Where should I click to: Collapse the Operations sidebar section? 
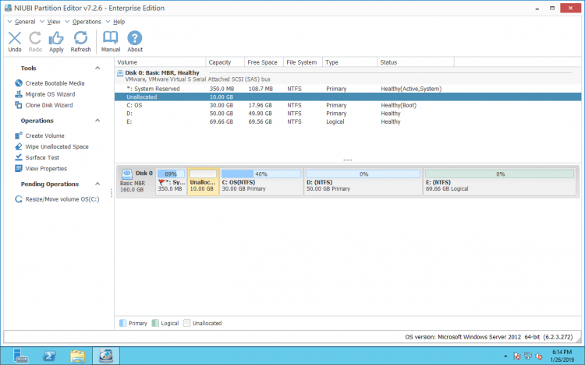97,121
